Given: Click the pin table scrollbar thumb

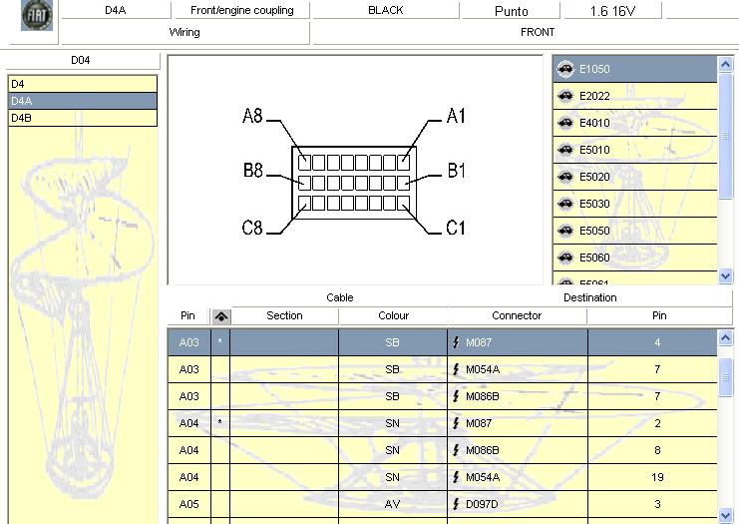Looking at the screenshot, I should tap(725, 376).
